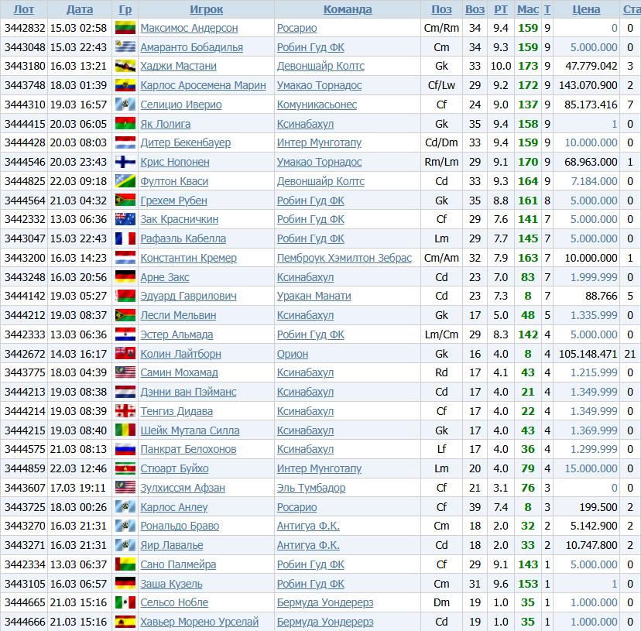Sort by the Мас column header
This screenshot has width=641, height=631.
(527, 9)
